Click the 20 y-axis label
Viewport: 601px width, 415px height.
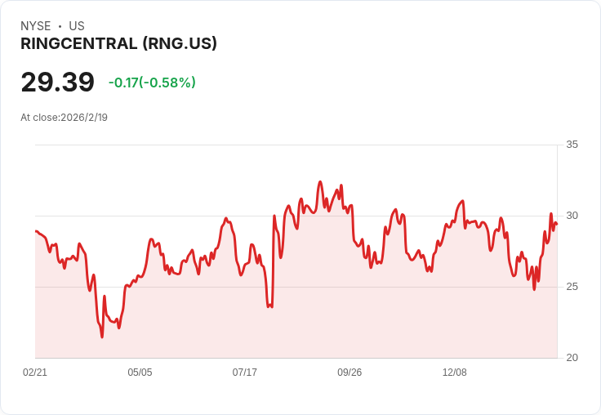click(x=572, y=358)
